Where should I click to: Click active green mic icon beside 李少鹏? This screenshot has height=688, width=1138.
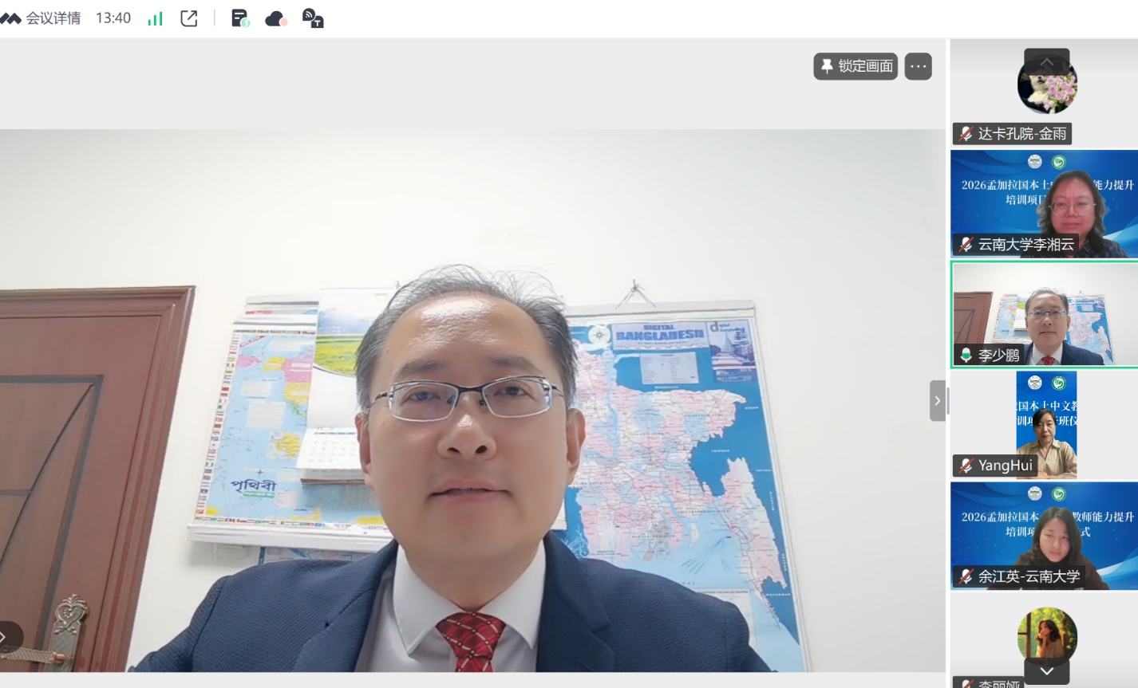click(966, 355)
